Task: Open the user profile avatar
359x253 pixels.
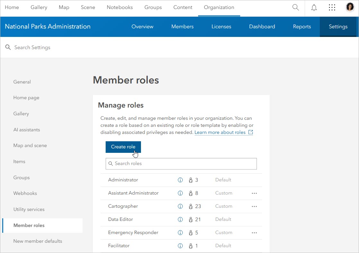Action: pyautogui.click(x=350, y=7)
